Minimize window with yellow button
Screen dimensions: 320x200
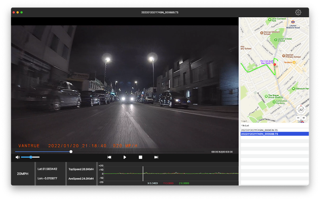(18, 12)
